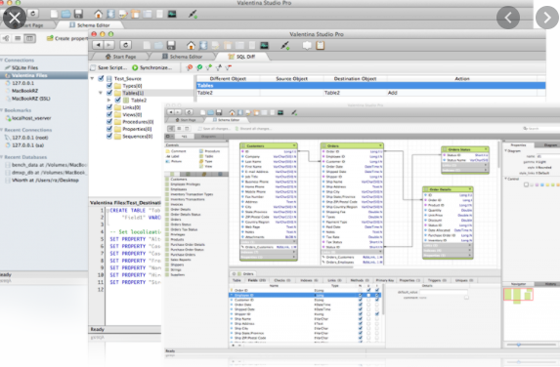Screen dimensions: 560x367
Task: Click the floppy save icon in back window toolbar
Action: [78, 14]
